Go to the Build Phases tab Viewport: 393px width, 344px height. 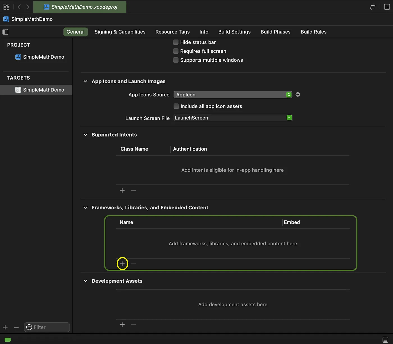(x=276, y=32)
